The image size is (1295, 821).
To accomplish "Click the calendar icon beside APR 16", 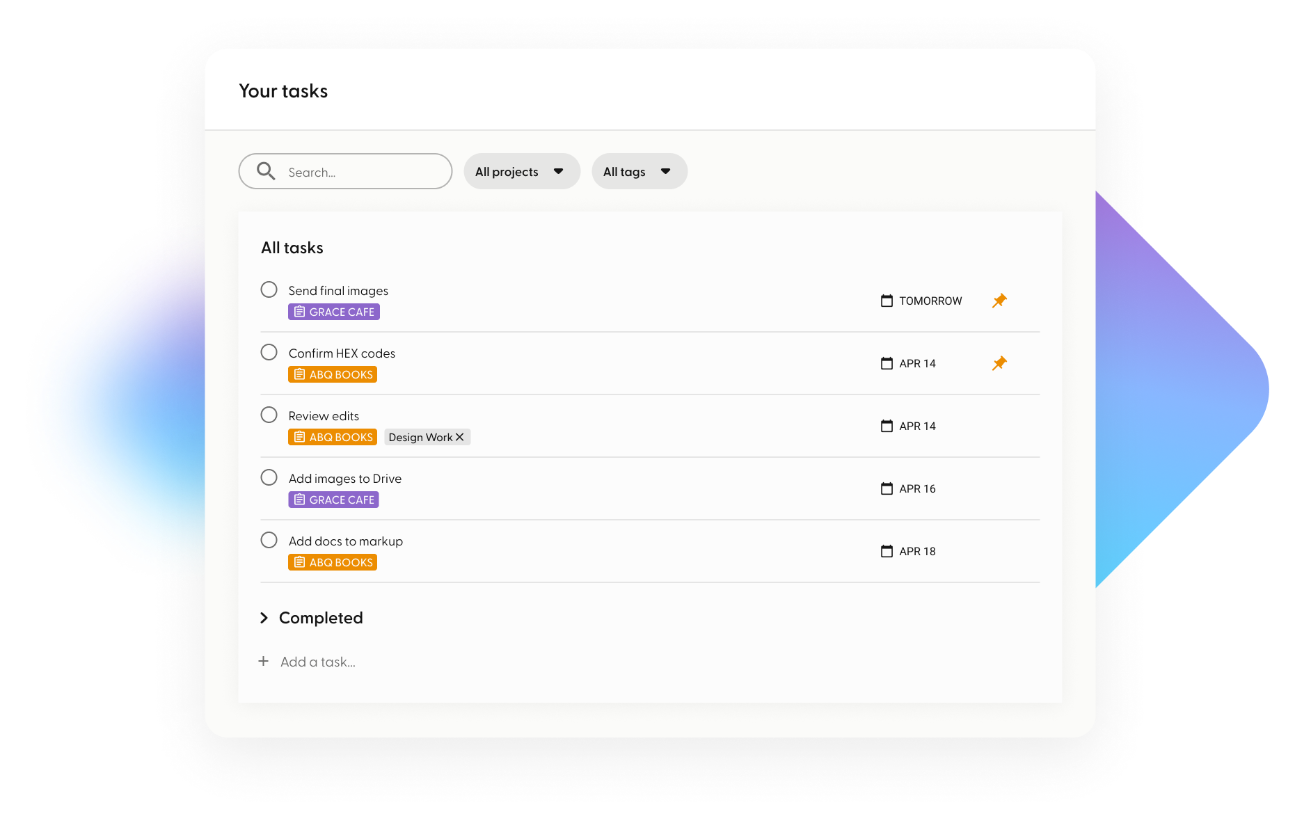I will click(887, 488).
